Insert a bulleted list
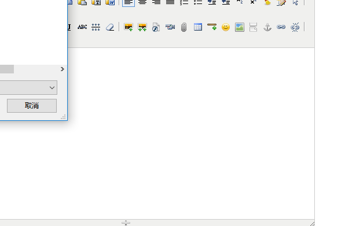 point(198,2)
